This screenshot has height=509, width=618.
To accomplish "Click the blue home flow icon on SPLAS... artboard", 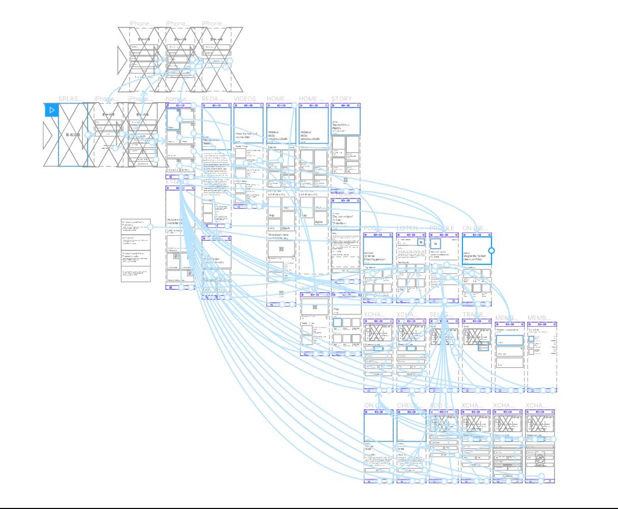I will (52, 110).
